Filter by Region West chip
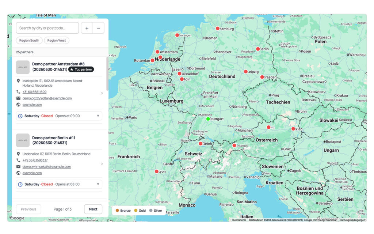 click(x=57, y=40)
